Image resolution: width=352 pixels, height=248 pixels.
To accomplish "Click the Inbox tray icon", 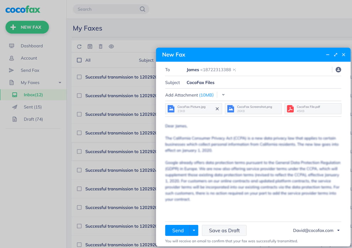I will pos(15,95).
